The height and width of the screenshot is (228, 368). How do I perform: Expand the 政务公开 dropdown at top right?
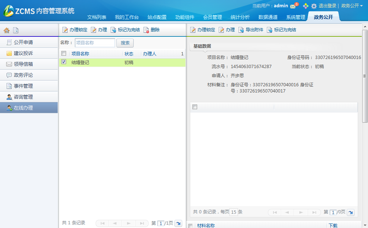352,6
